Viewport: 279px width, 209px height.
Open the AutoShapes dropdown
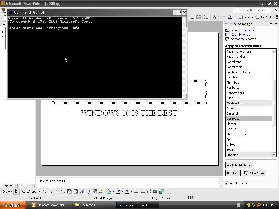click(31, 192)
